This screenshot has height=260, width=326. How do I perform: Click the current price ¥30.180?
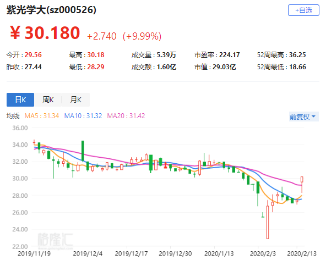45,33
